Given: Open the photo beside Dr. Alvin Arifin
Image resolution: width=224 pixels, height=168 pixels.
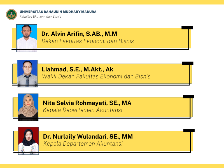Looking at the screenshot, I should click(x=27, y=38).
